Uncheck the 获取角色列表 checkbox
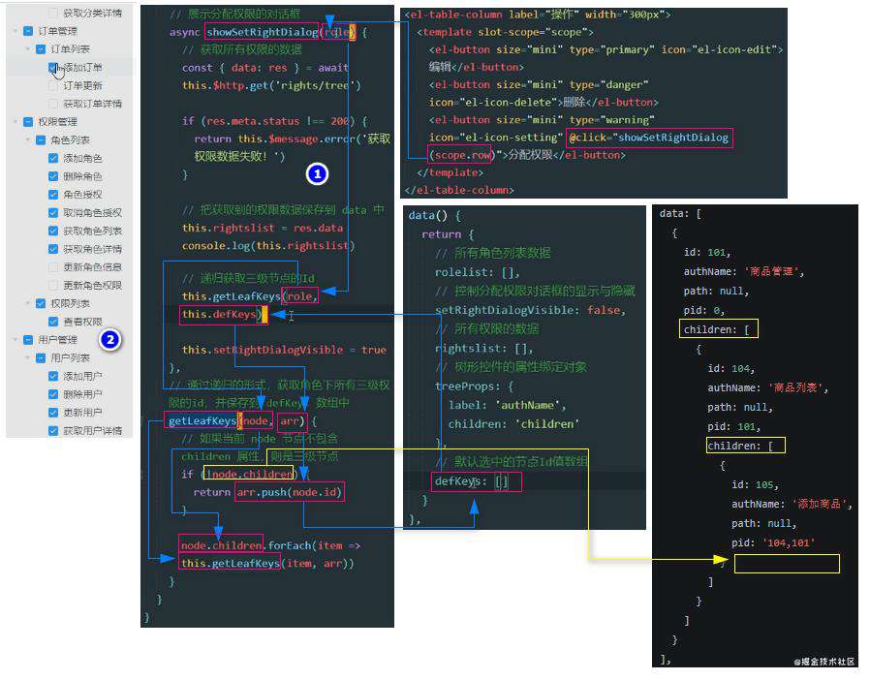The image size is (870, 680). click(x=53, y=231)
